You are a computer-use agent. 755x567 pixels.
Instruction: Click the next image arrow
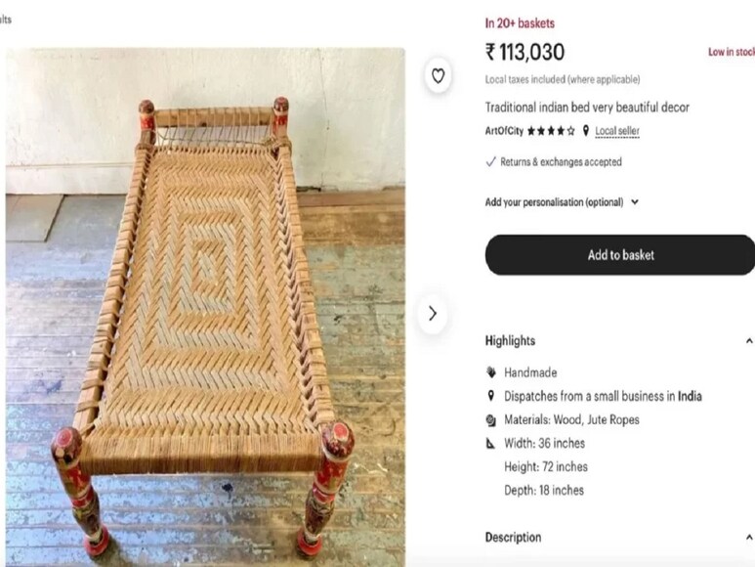point(432,314)
